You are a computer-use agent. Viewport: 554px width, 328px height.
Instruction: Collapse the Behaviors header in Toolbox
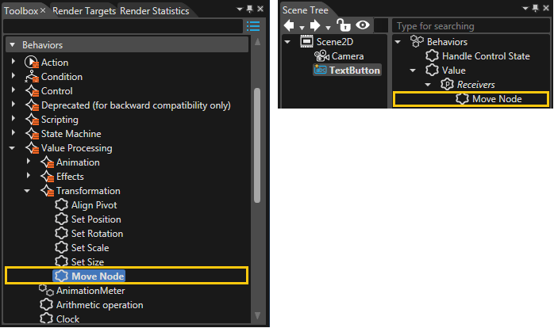click(13, 45)
